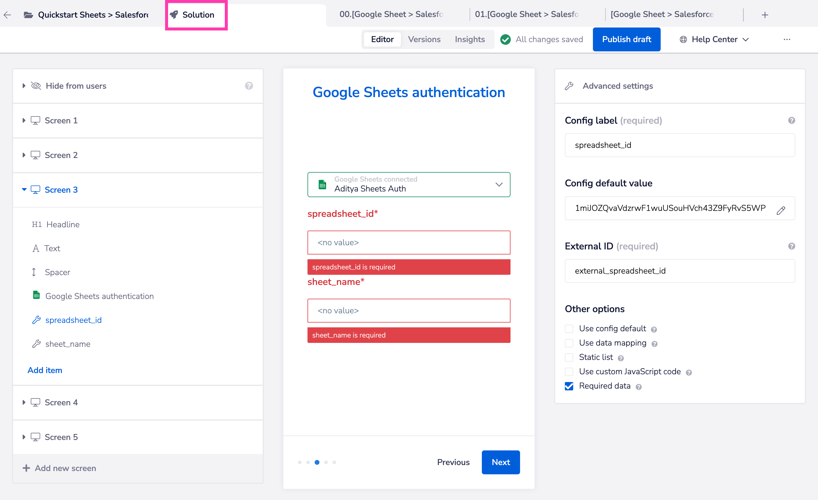The image size is (818, 500).
Task: Open the Help Center dropdown
Action: pyautogui.click(x=714, y=39)
